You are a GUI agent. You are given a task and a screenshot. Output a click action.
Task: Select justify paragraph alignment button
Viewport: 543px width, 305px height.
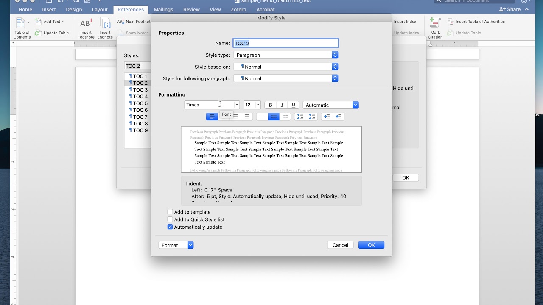247,116
